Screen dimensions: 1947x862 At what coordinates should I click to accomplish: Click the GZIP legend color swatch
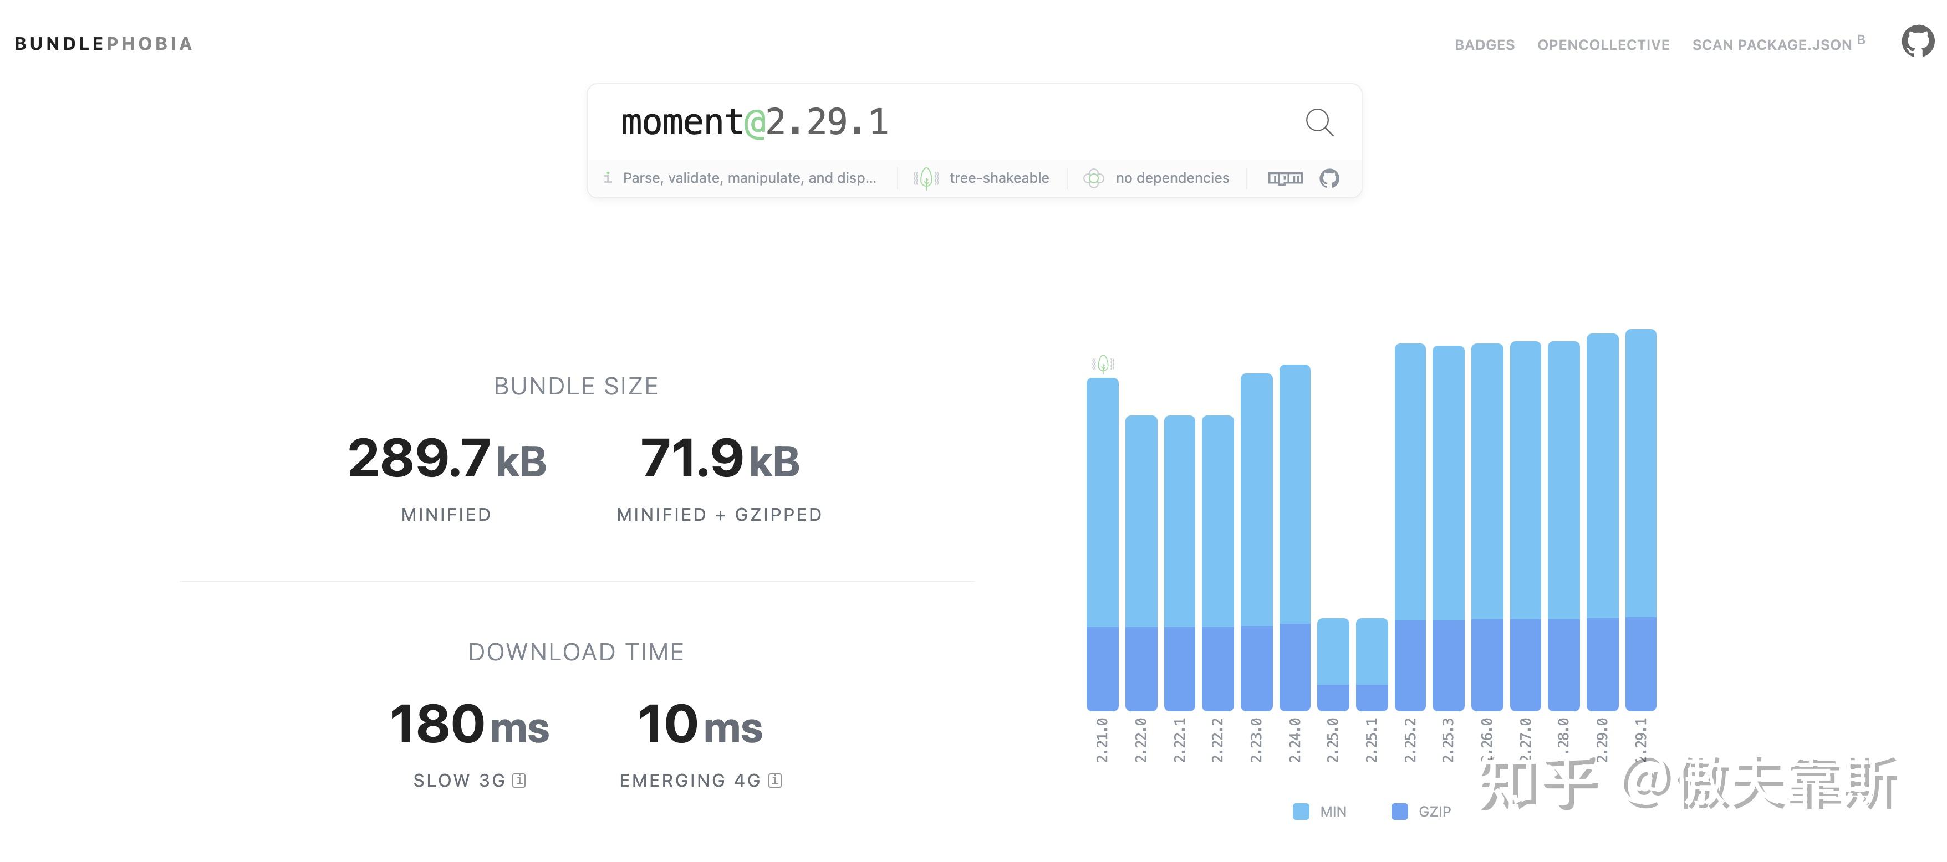1399,812
